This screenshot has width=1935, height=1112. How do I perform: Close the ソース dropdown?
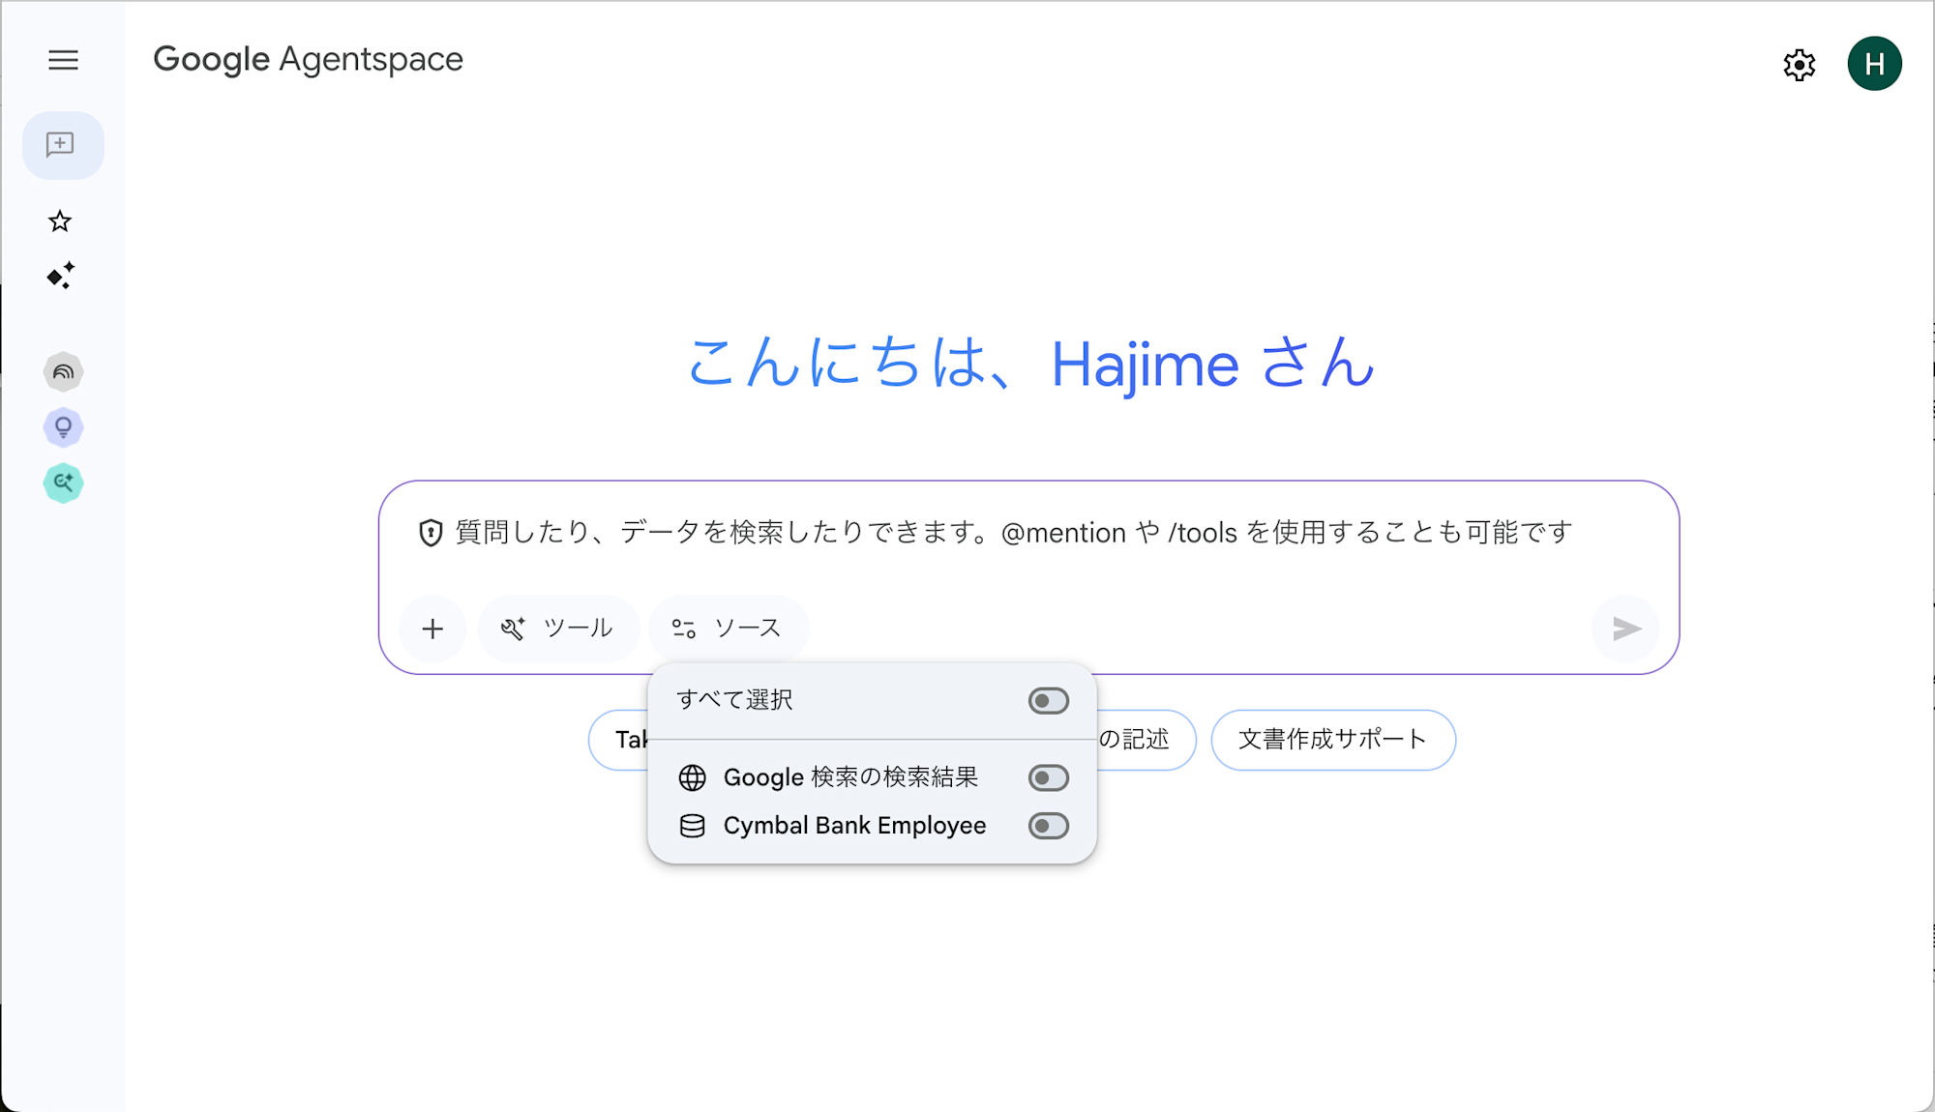pyautogui.click(x=729, y=629)
